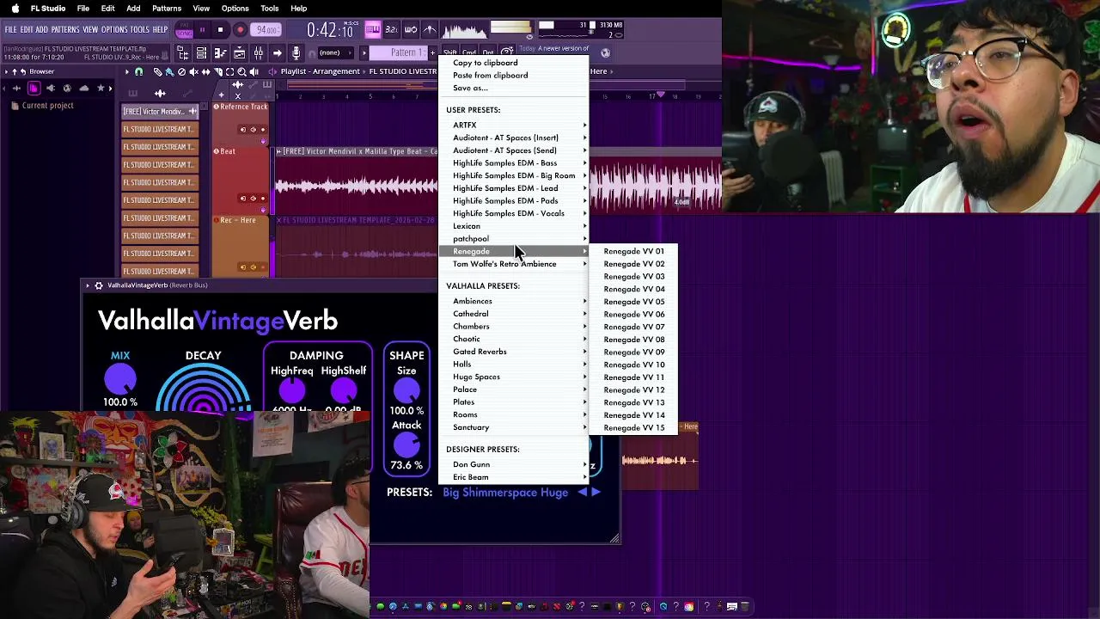Click the right-arrow tempo tapper icon
Image resolution: width=1100 pixels, height=619 pixels.
(277, 53)
